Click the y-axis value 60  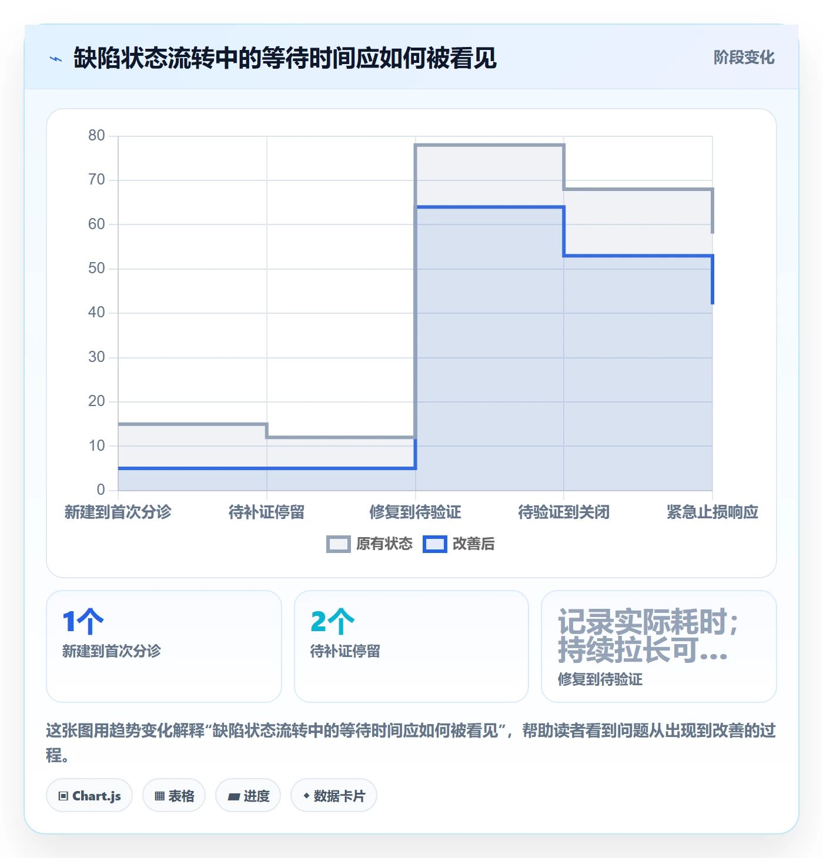96,224
